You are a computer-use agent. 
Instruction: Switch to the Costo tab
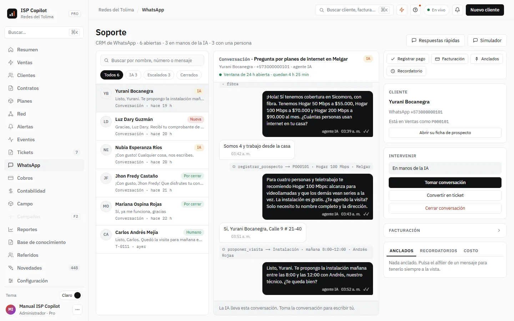[471, 251]
